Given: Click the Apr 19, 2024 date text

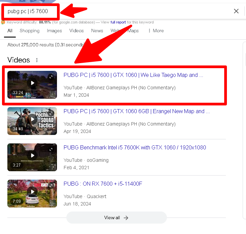Looking at the screenshot, I should [77, 131].
